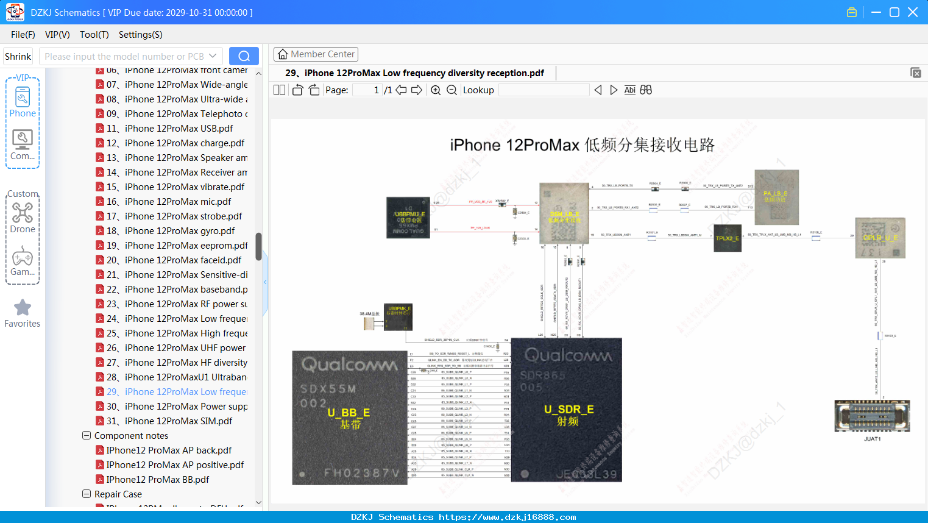Open the Phone category in sidebar
928x523 pixels.
(x=23, y=102)
